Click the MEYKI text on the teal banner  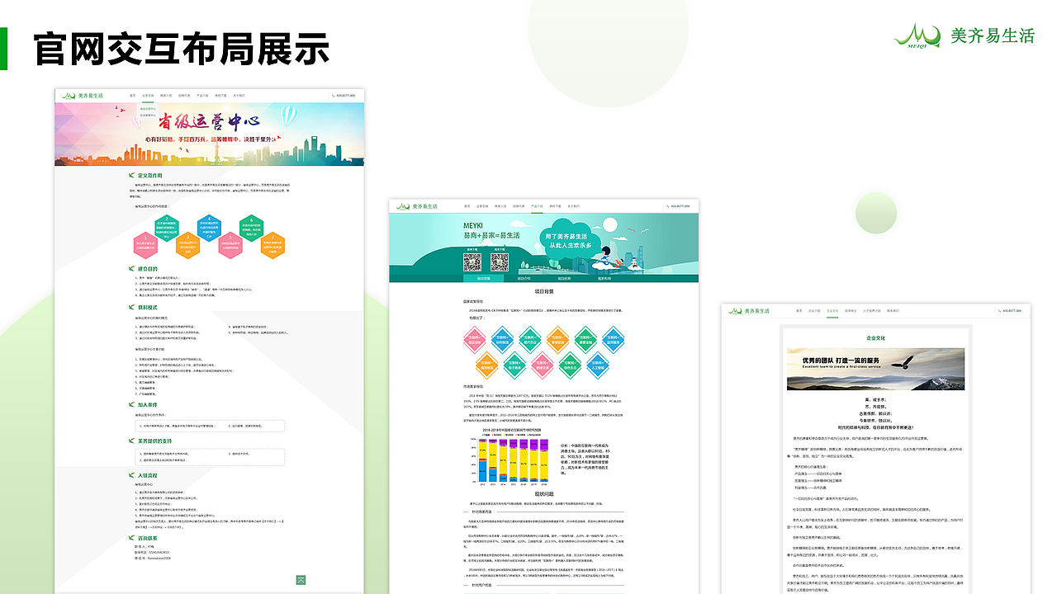472,225
